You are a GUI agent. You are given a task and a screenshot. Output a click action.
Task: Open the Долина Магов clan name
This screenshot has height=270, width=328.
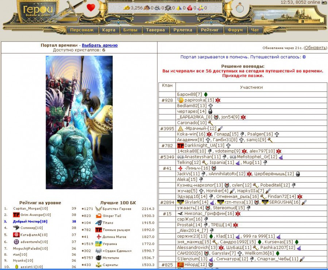pos(115,237)
